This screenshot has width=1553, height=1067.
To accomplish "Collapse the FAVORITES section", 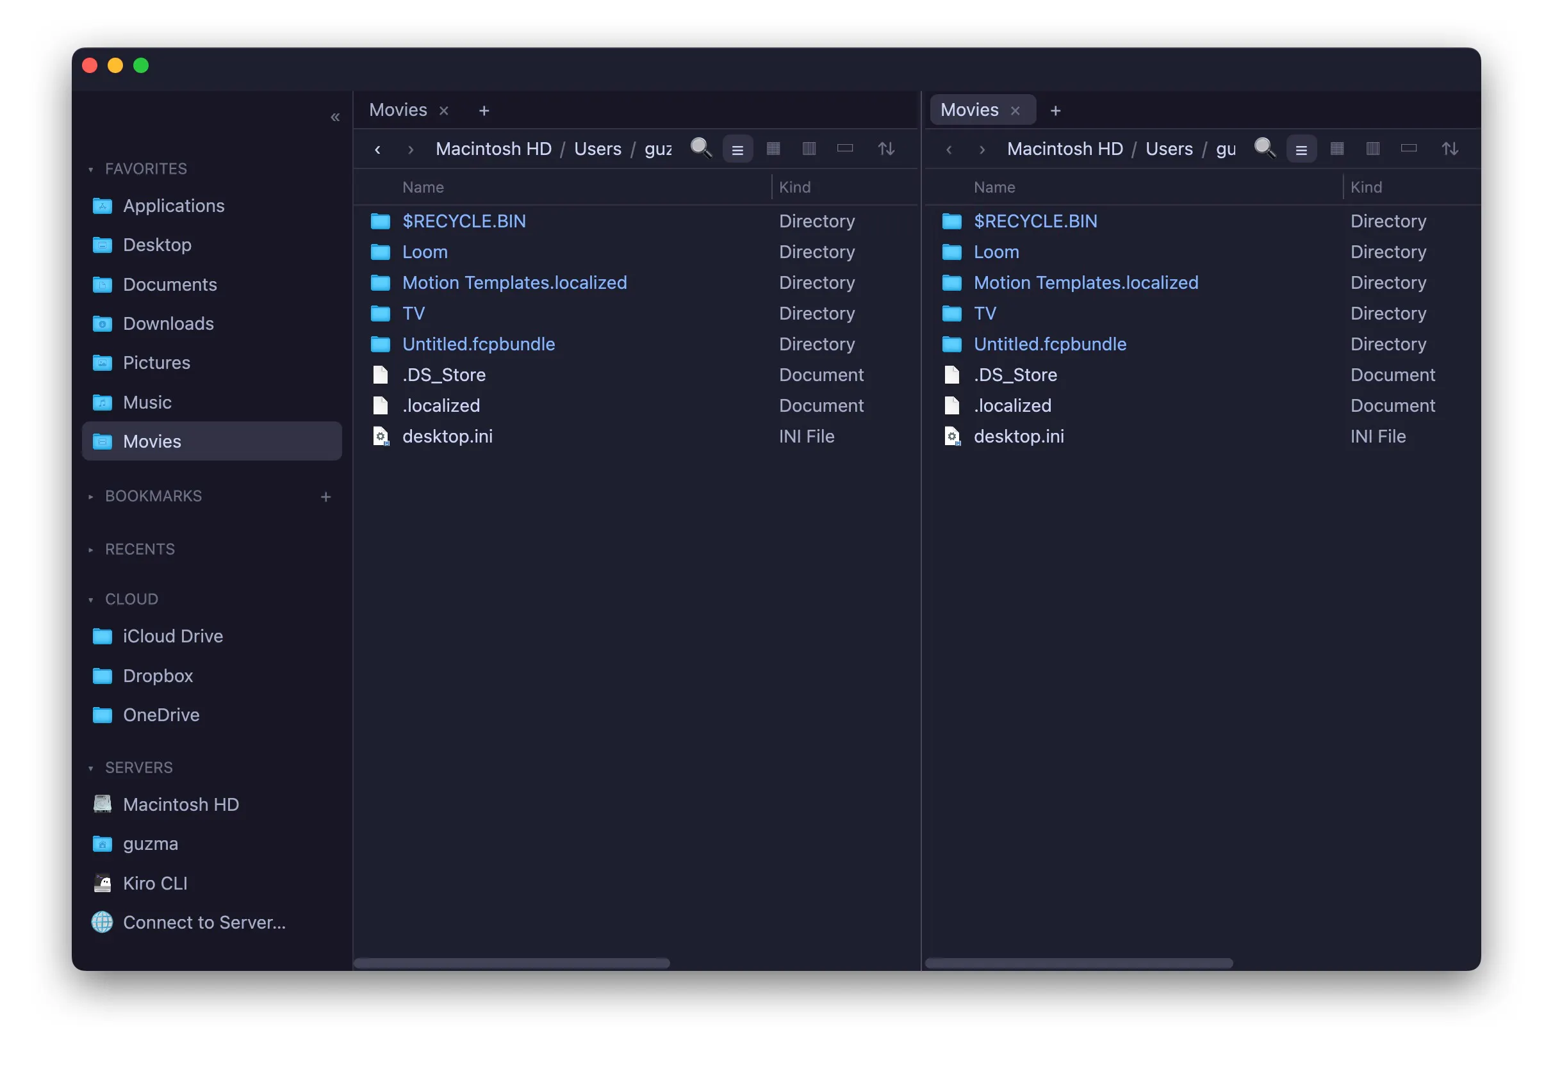I will 91,170.
